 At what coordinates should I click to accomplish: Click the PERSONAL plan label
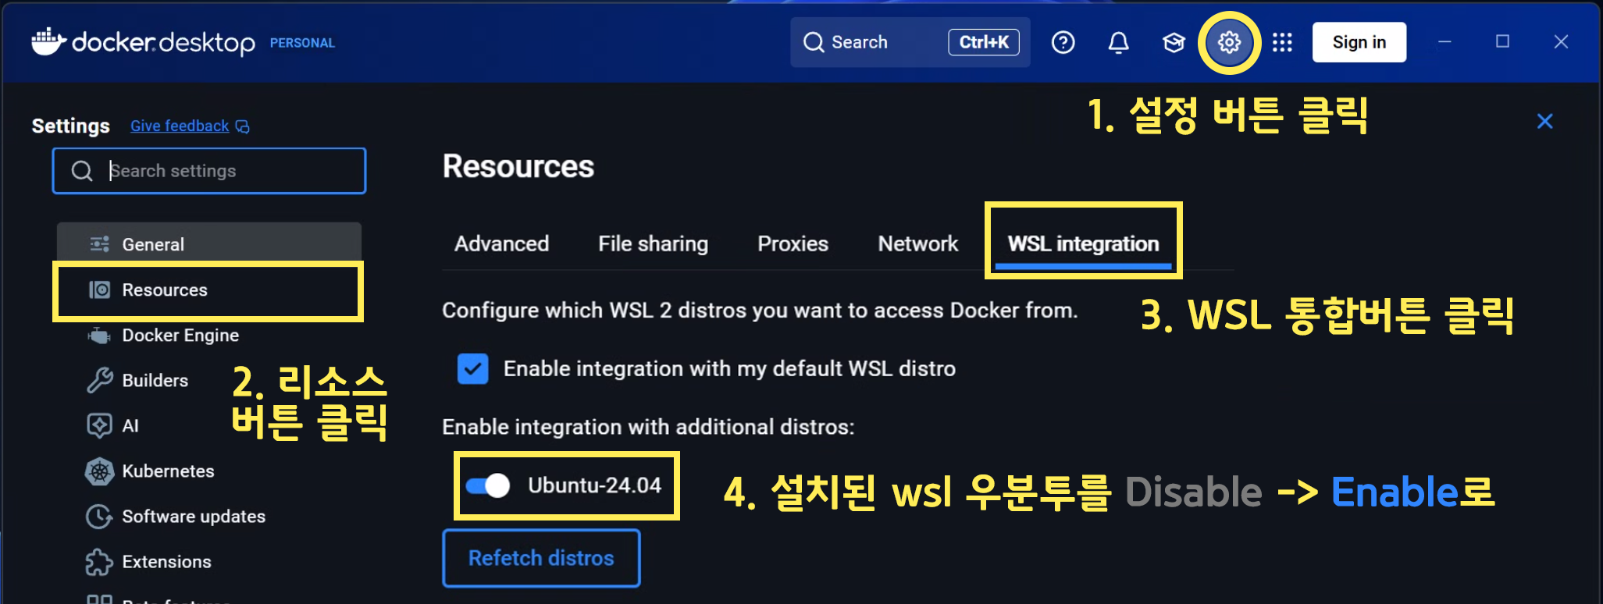[x=302, y=43]
